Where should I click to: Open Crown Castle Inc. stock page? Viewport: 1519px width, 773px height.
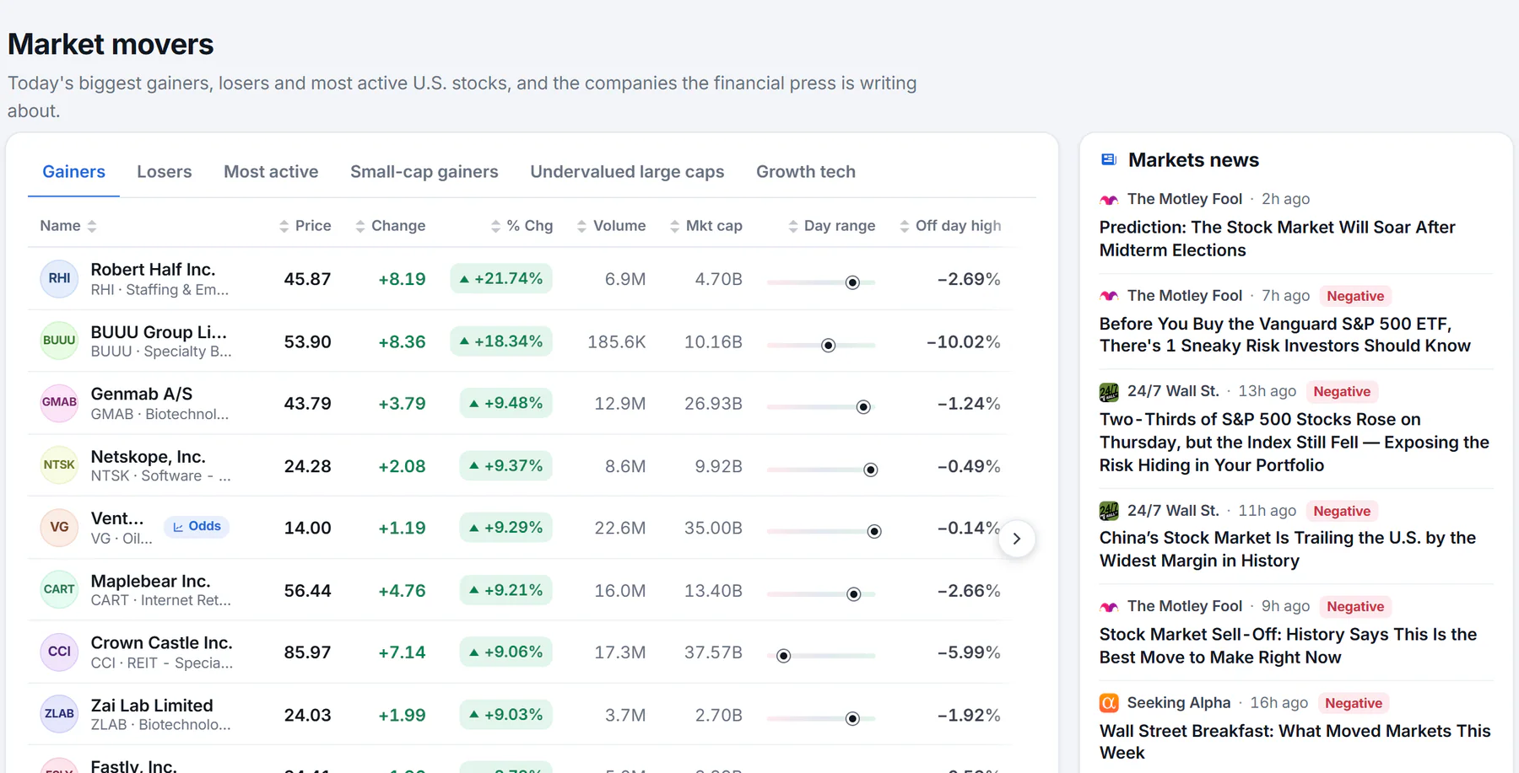tap(161, 643)
